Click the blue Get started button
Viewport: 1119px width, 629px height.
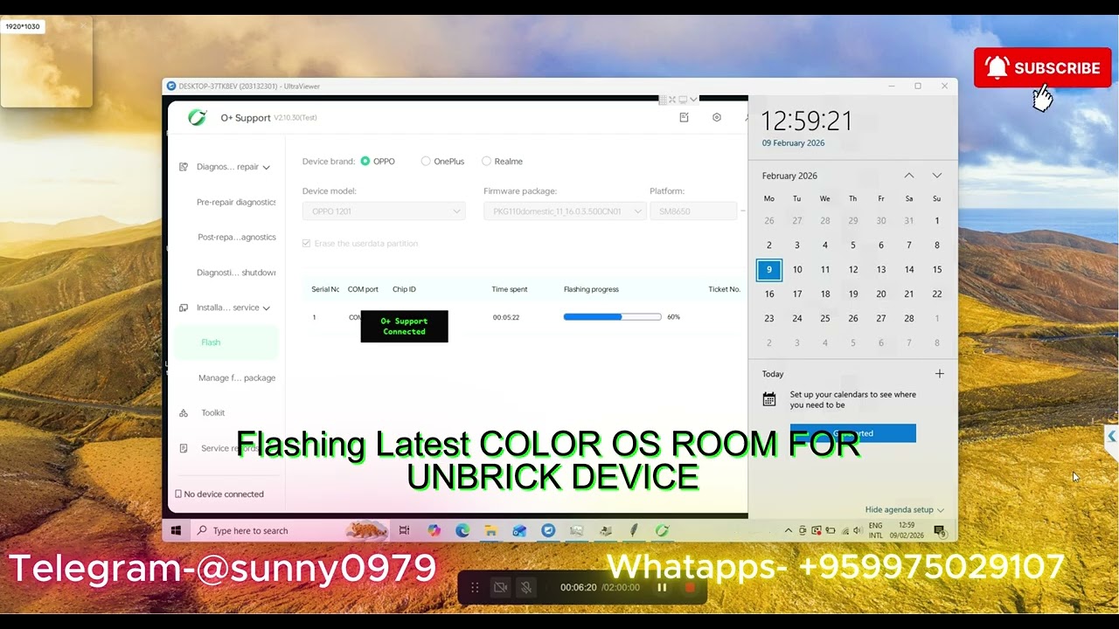(x=853, y=433)
